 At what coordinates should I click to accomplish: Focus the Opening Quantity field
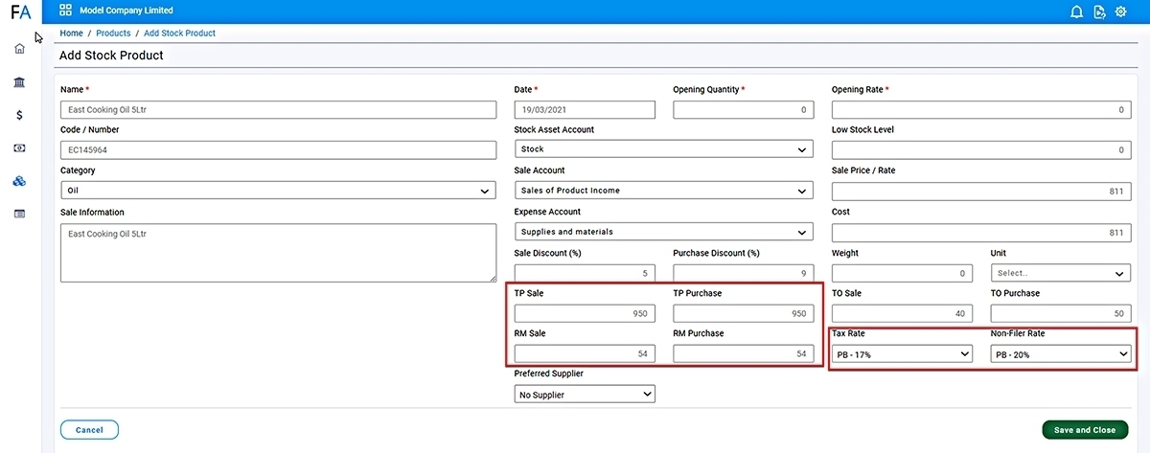click(743, 110)
